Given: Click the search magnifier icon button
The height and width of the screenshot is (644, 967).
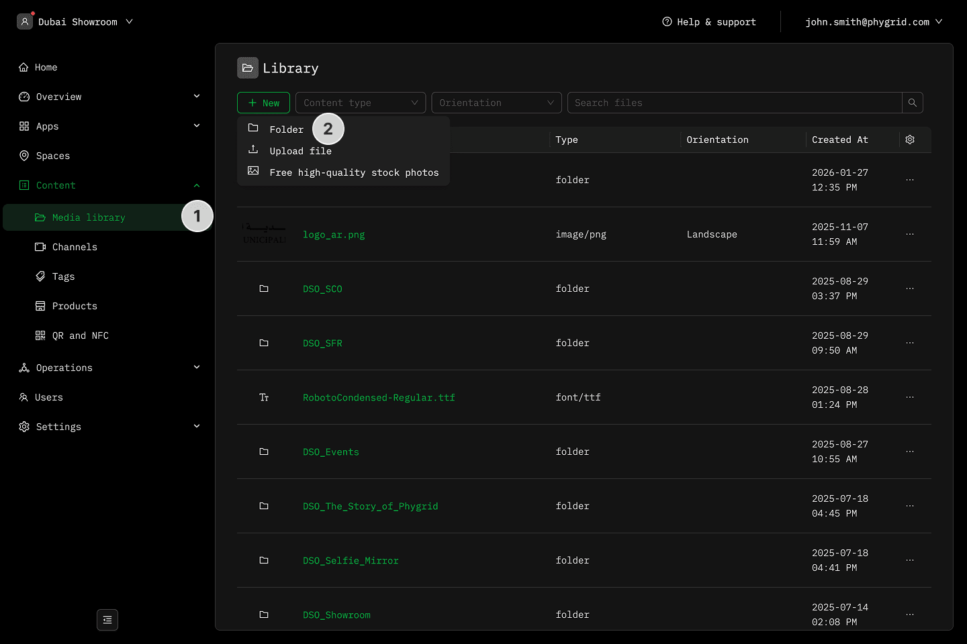Looking at the screenshot, I should click(x=912, y=103).
